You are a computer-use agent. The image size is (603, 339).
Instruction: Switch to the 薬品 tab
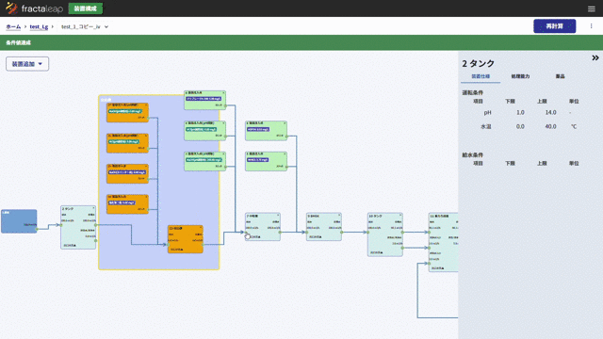point(560,76)
